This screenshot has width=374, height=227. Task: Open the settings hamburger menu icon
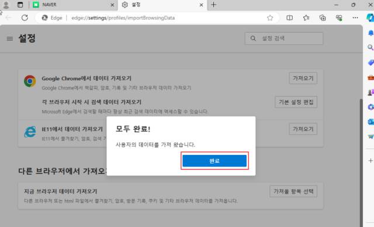(10, 38)
